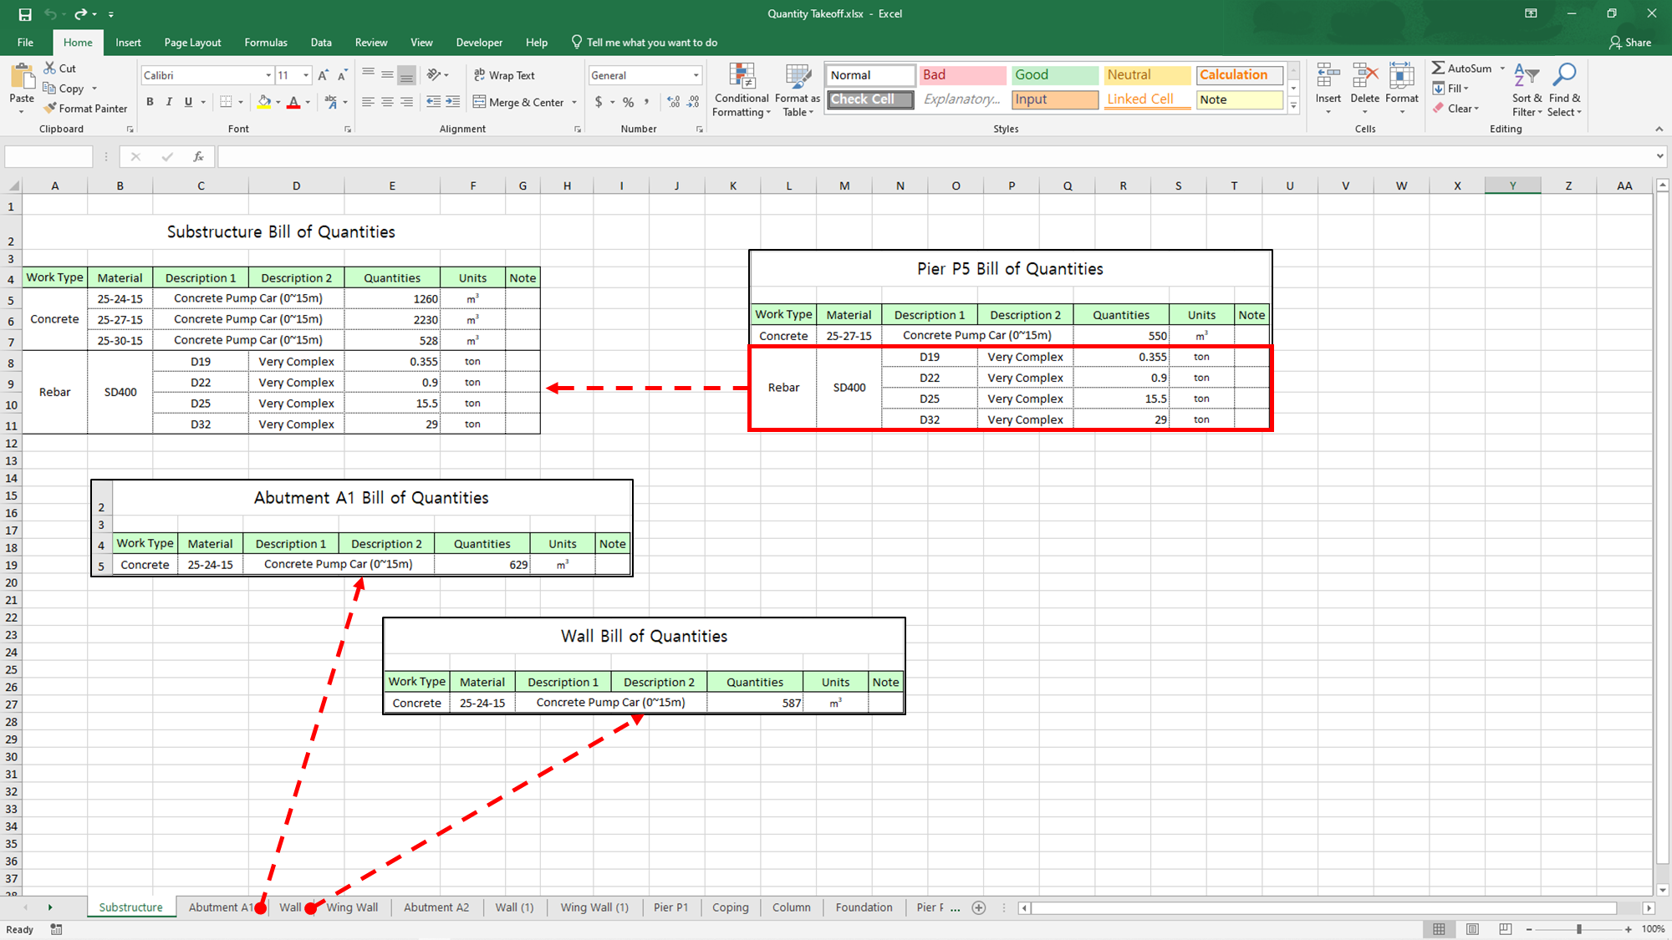Open the font name dropdown
This screenshot has width=1672, height=940.
pyautogui.click(x=268, y=75)
